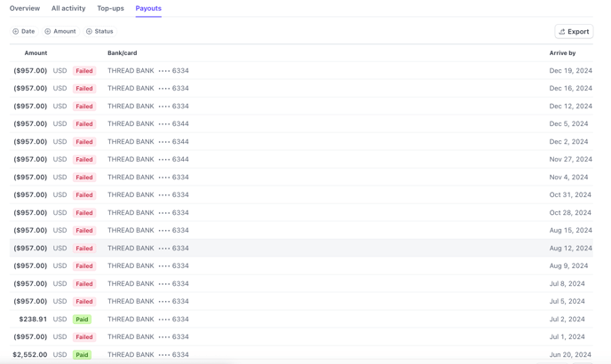Click the Paid badge on the Jul 2 row
This screenshot has height=364, width=611.
82,320
